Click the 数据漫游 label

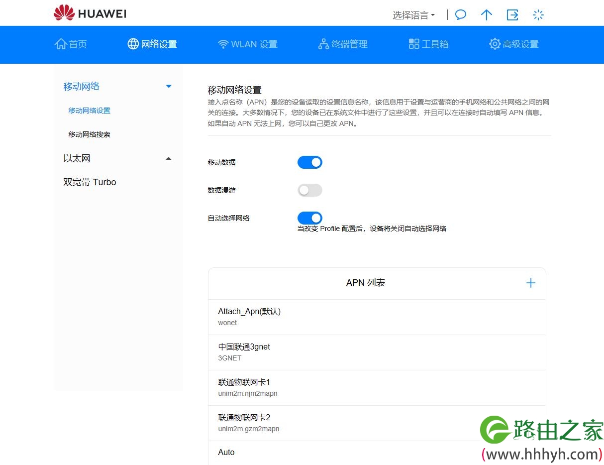(x=222, y=190)
